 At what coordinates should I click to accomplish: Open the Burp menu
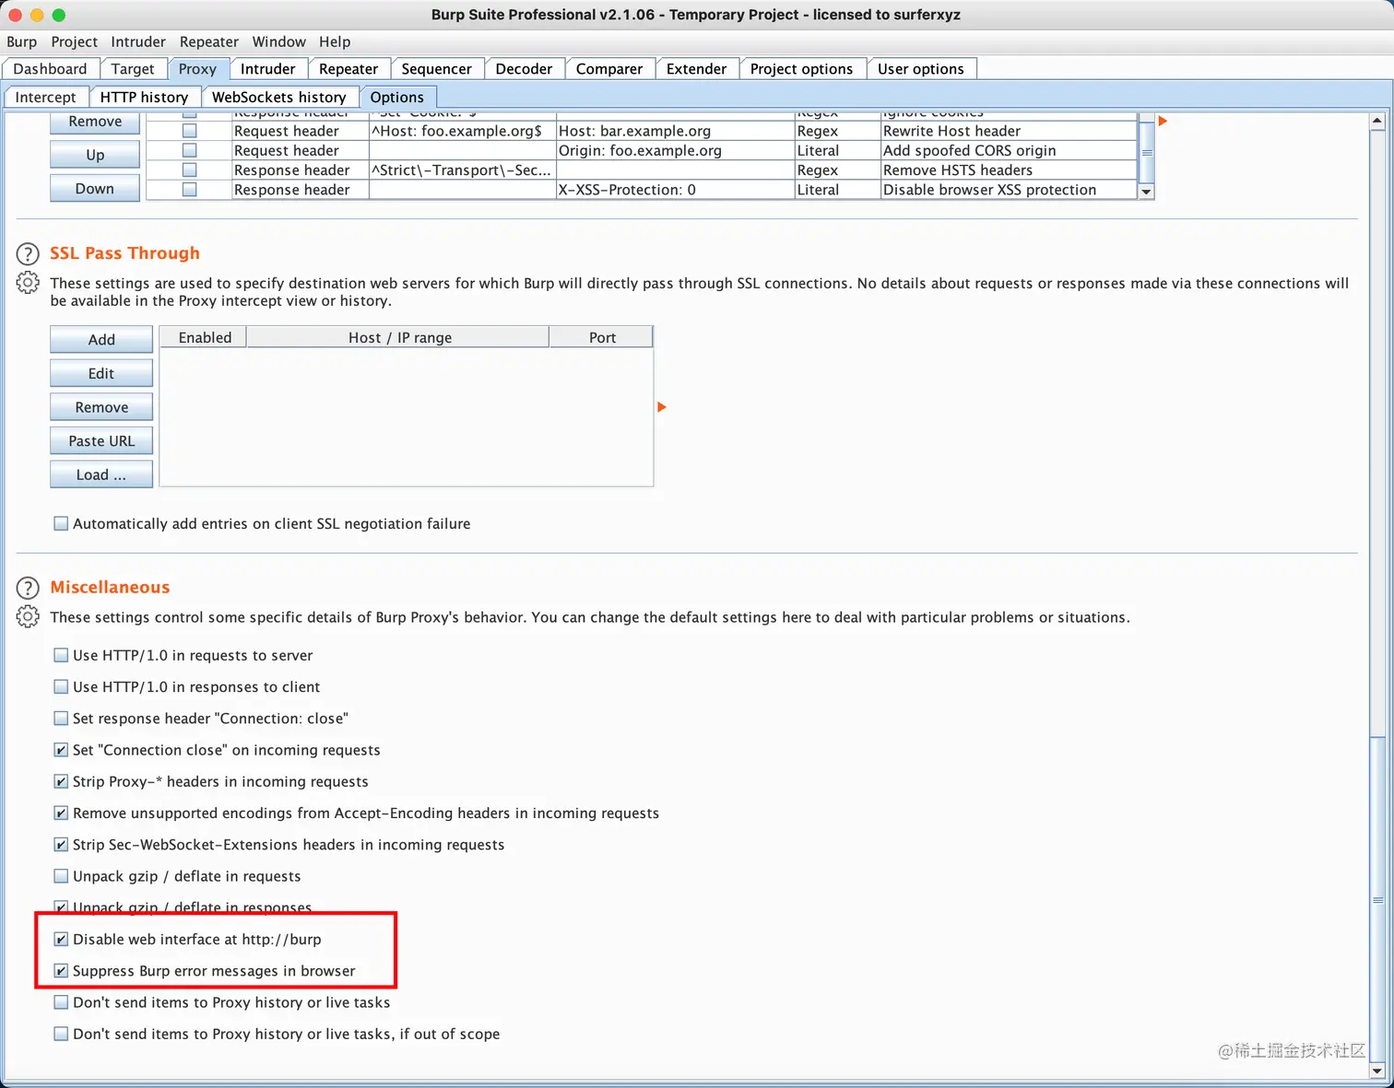point(21,41)
